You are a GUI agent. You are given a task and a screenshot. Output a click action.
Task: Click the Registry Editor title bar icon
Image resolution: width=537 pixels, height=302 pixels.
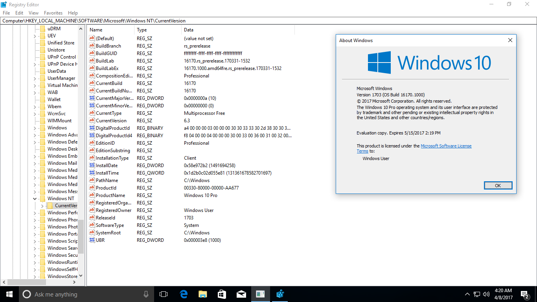pos(4,4)
